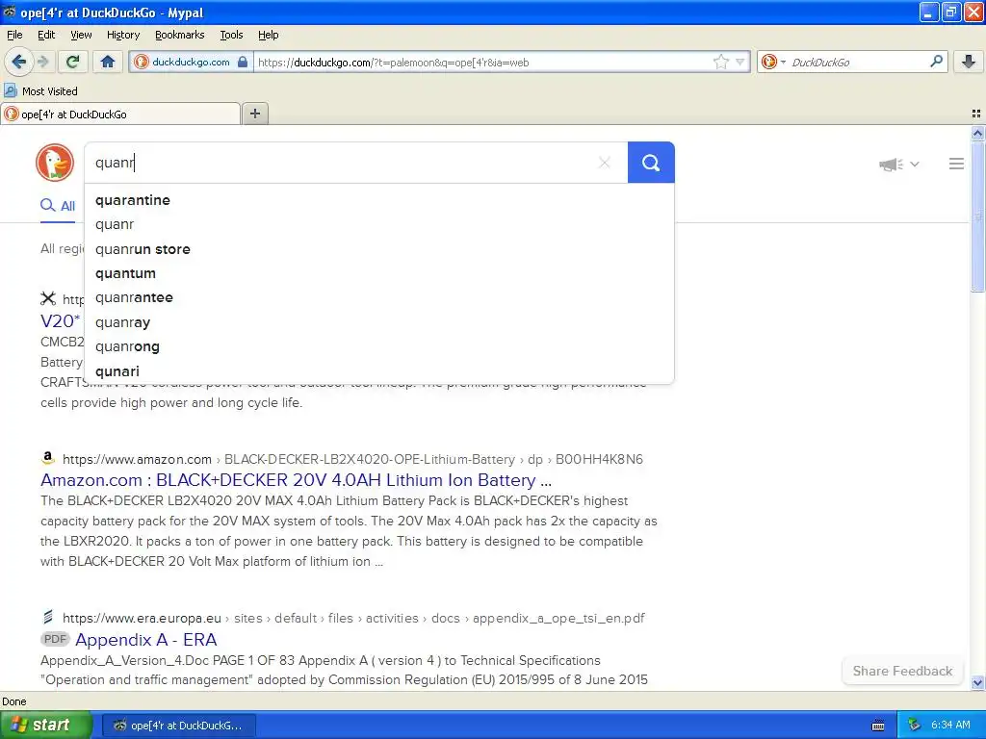This screenshot has width=986, height=739.
Task: Click the system tray network icon
Action: (915, 726)
